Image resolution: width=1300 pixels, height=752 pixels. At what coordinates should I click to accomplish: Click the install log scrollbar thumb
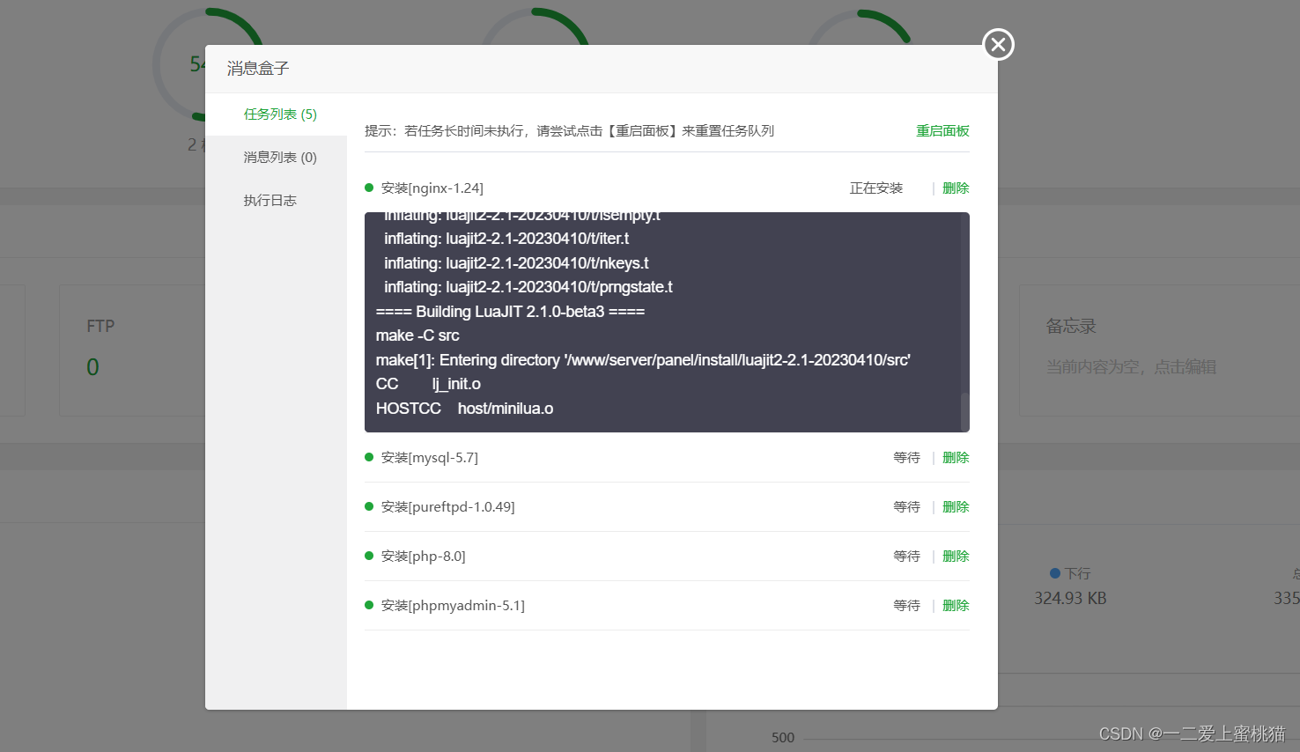(965, 410)
